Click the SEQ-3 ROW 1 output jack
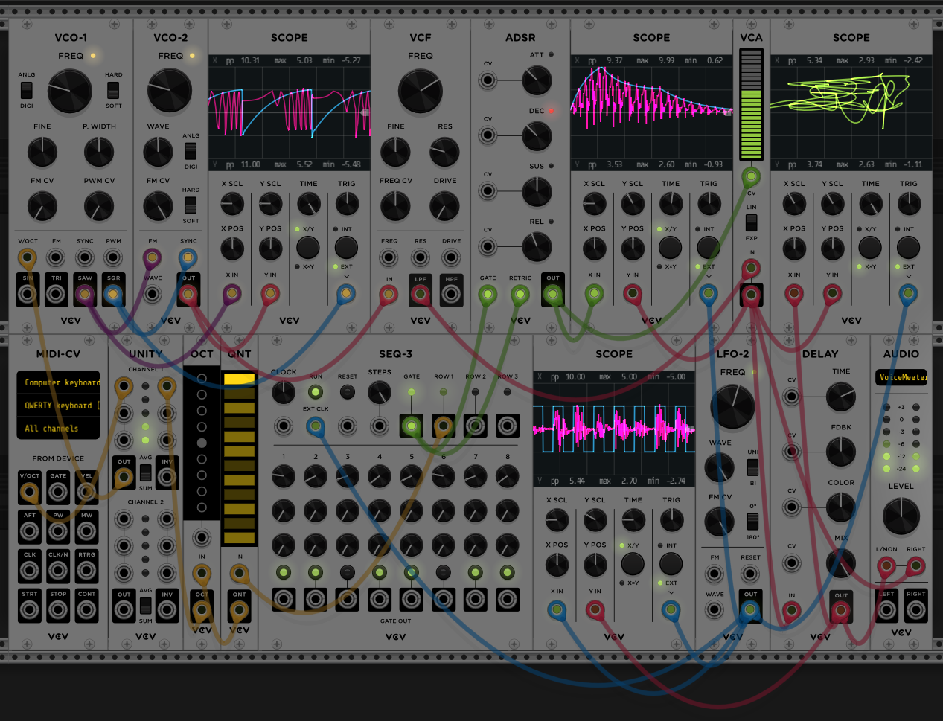The height and width of the screenshot is (721, 943). (x=443, y=426)
